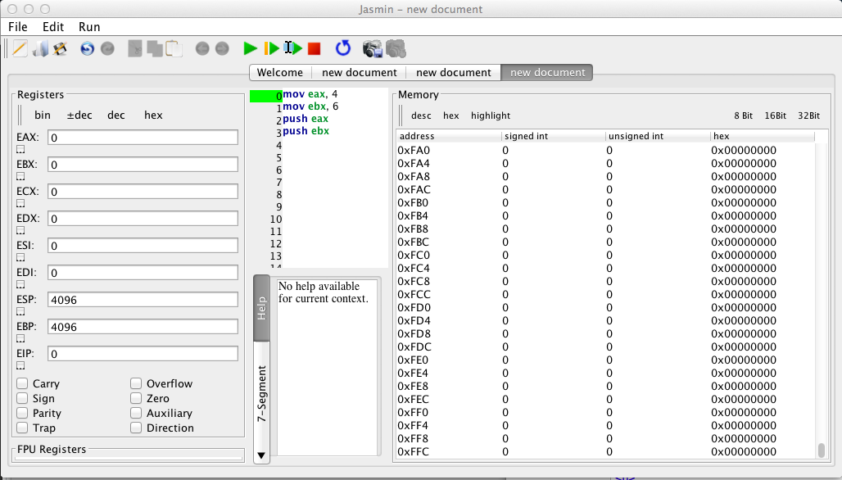Click the open file icon
842x480 pixels.
click(40, 49)
